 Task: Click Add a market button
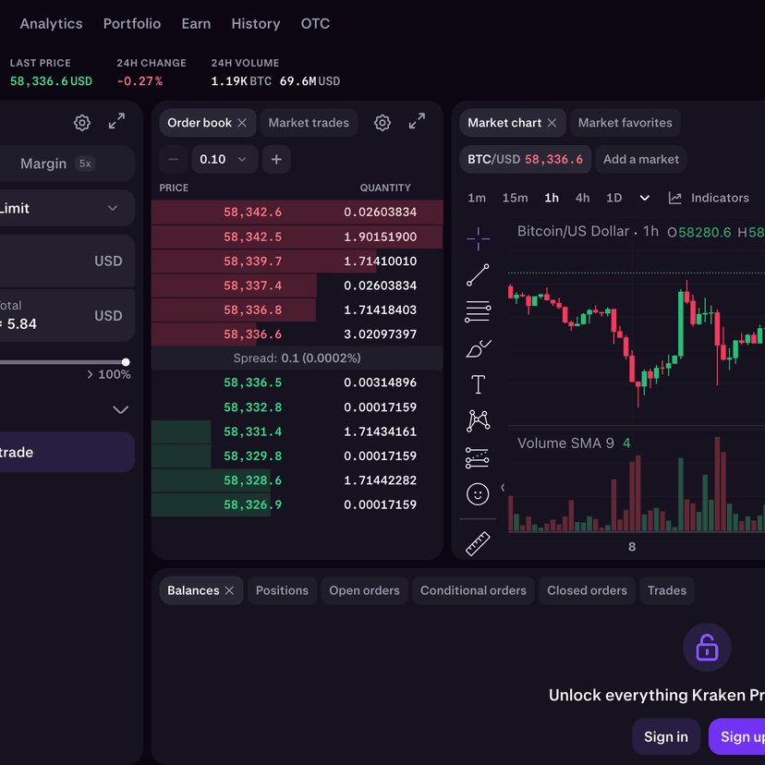(641, 159)
